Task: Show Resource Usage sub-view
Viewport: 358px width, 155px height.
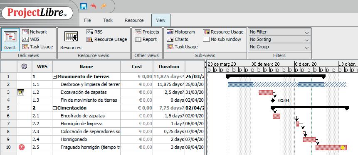Action: 223,32
